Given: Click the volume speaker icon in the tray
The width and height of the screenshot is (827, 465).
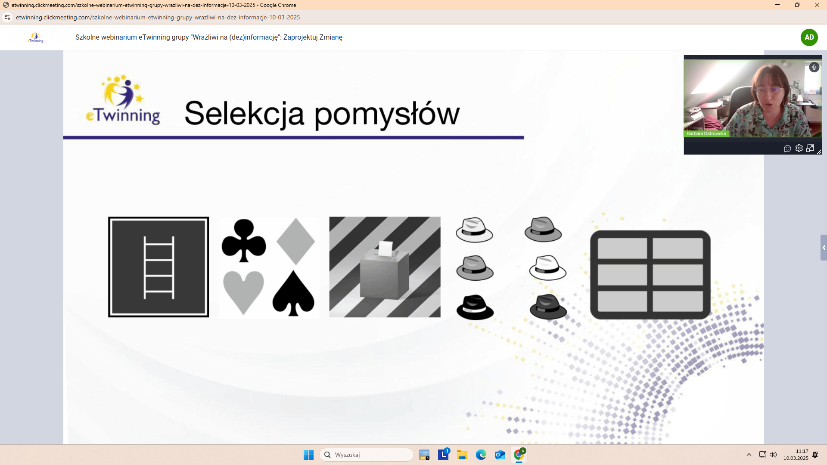Looking at the screenshot, I should click(773, 455).
